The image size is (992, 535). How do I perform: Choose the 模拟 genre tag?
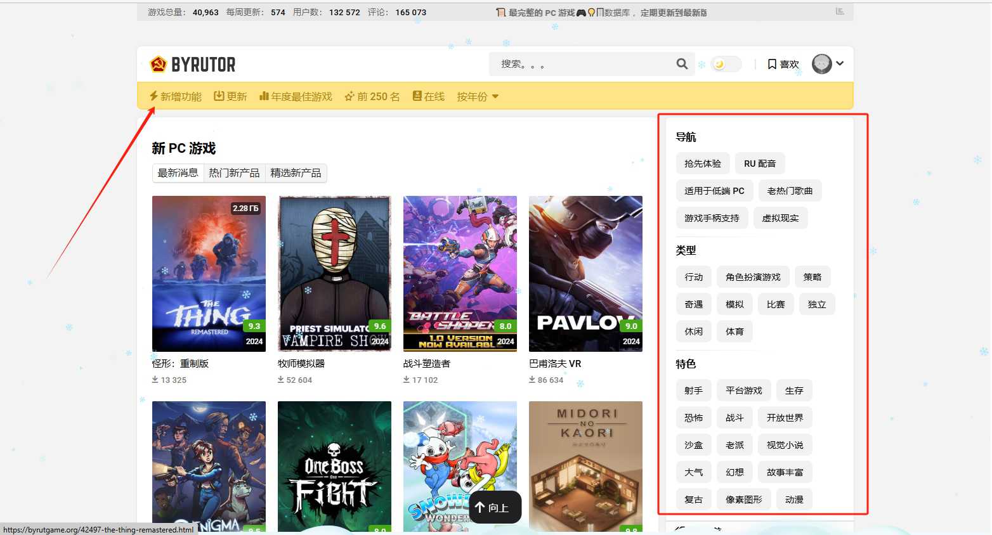click(734, 304)
